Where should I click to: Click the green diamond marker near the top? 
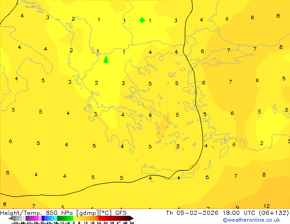142,20
